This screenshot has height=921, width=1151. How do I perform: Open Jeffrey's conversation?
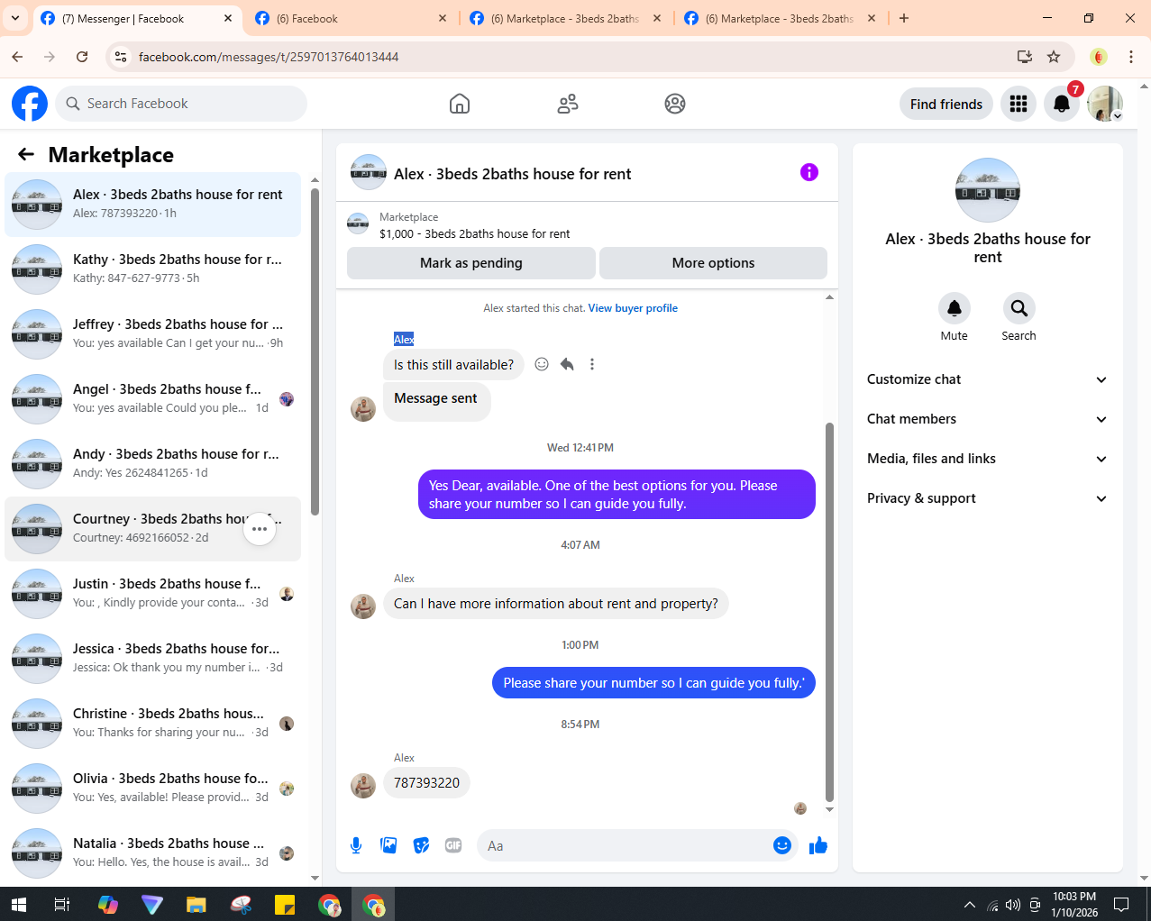tap(153, 334)
